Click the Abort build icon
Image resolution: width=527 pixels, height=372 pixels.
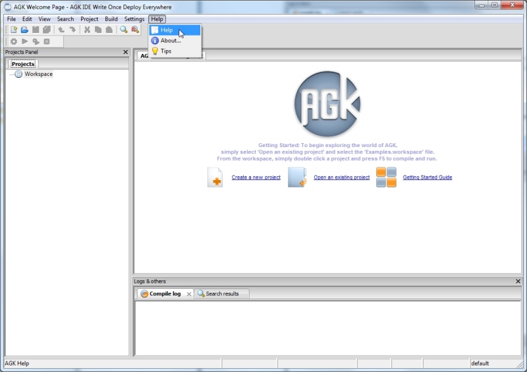(x=47, y=42)
